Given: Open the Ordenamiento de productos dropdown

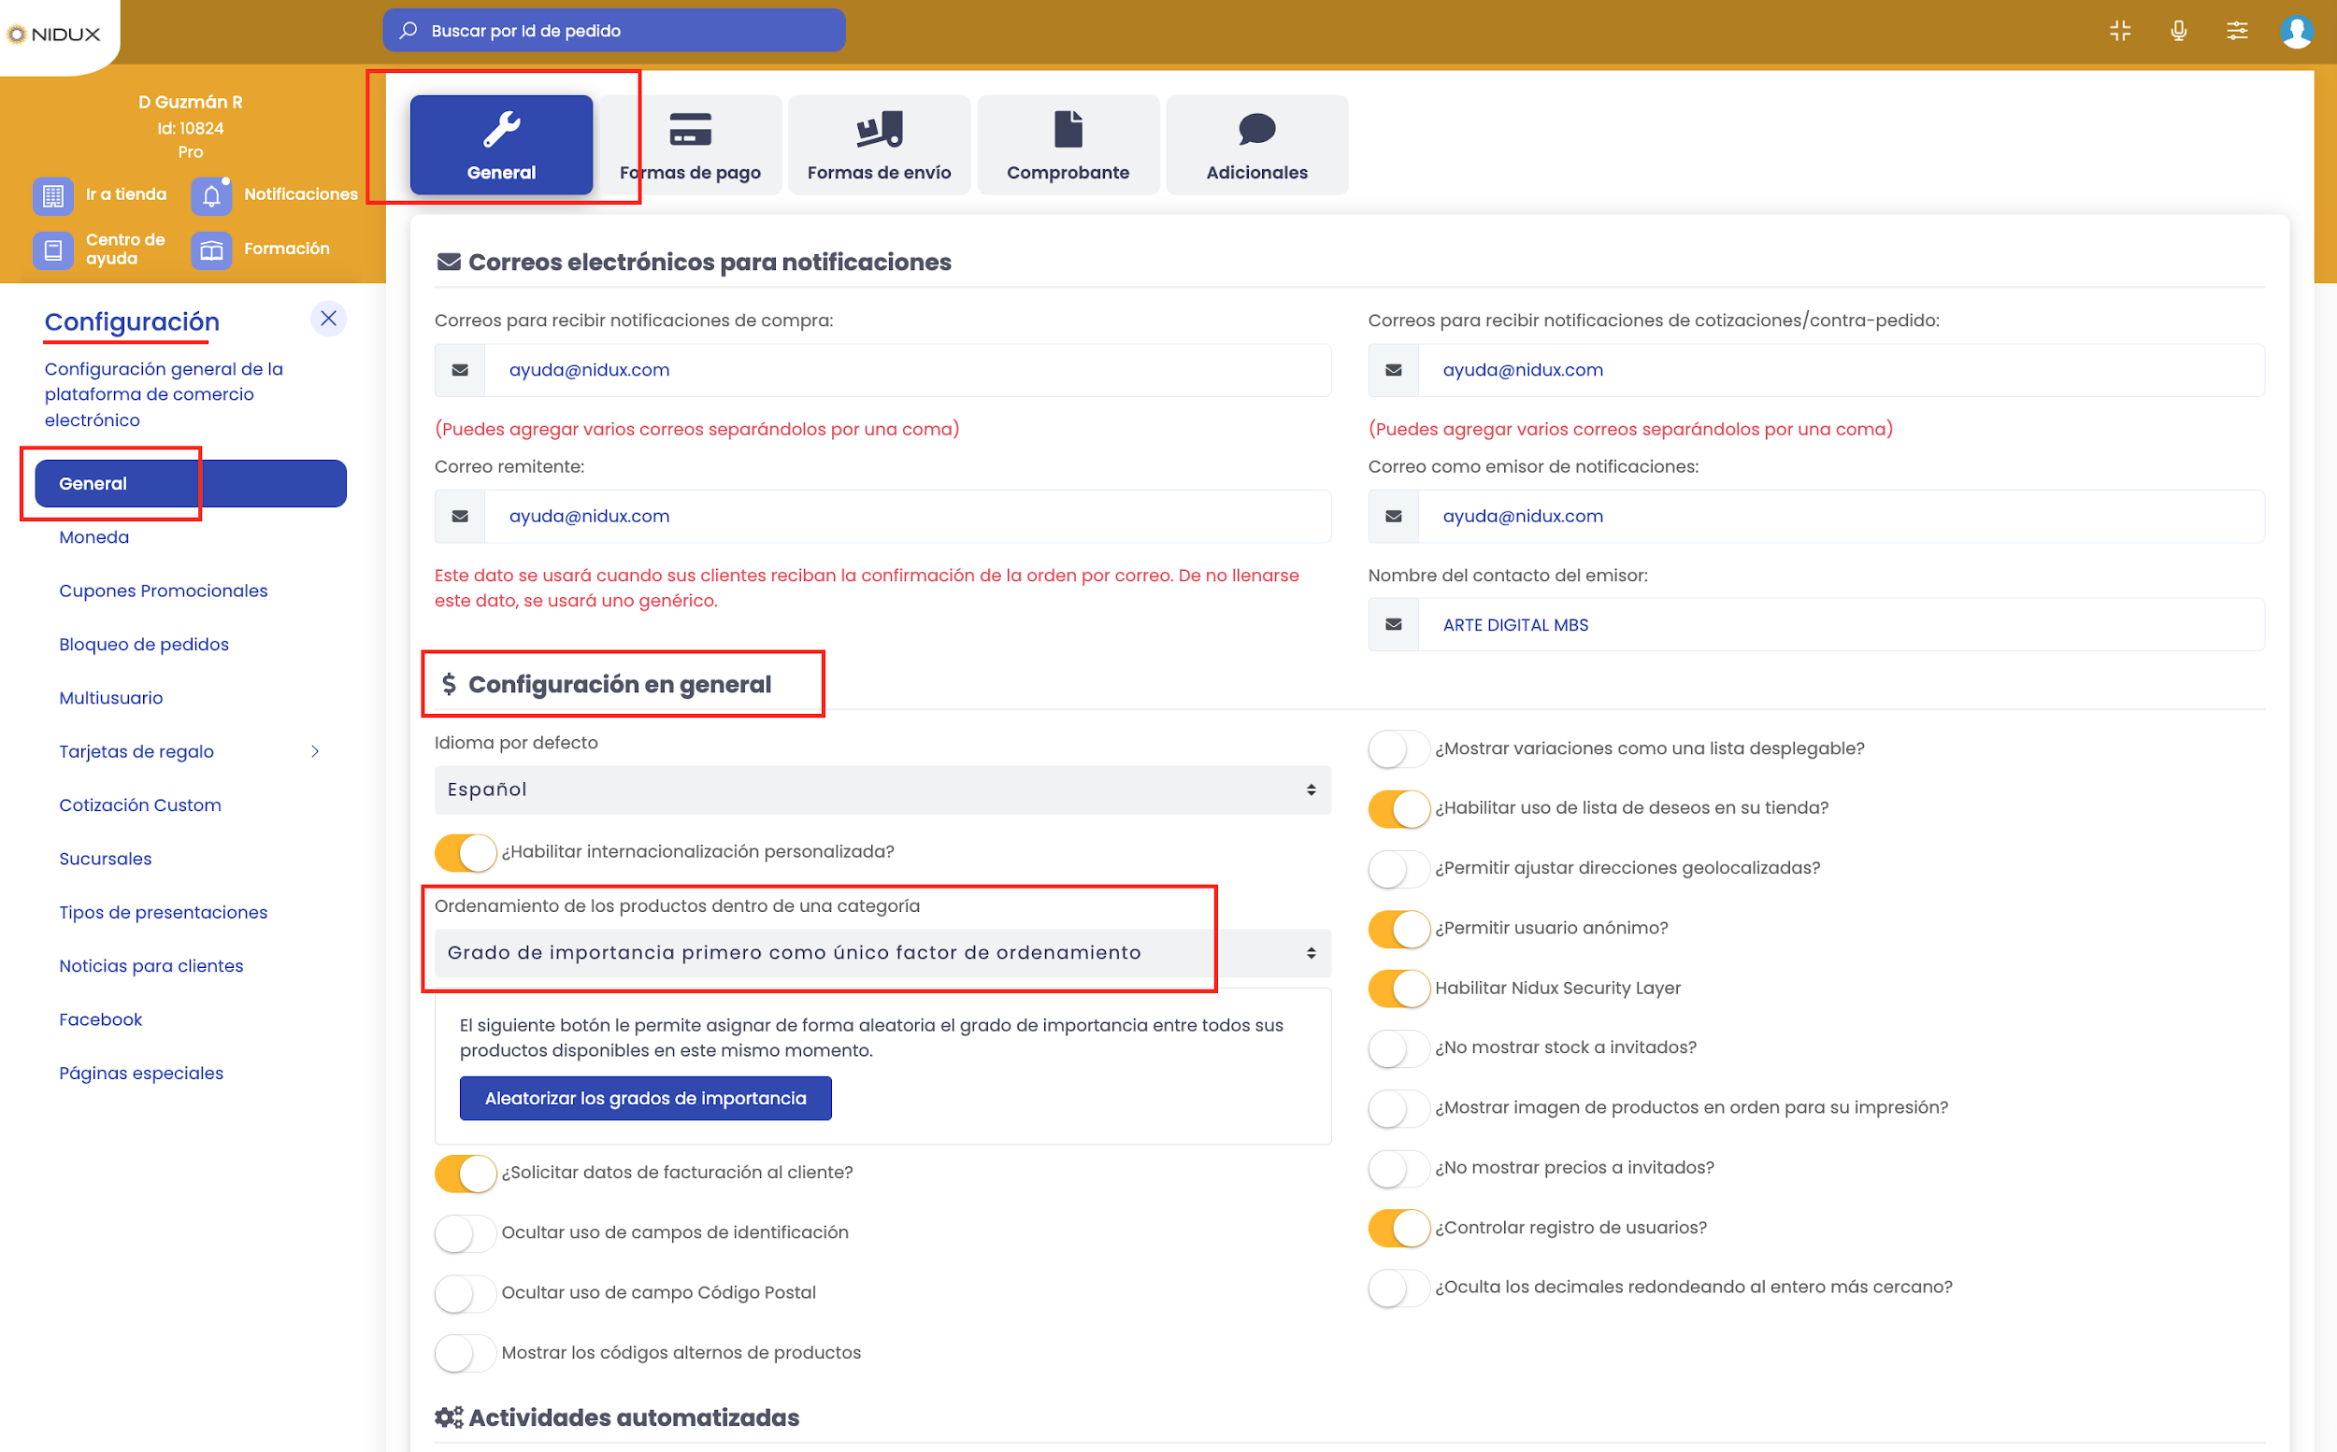Looking at the screenshot, I should pyautogui.click(x=882, y=953).
